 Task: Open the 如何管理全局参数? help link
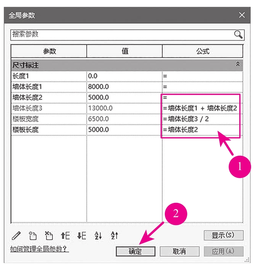(40, 249)
